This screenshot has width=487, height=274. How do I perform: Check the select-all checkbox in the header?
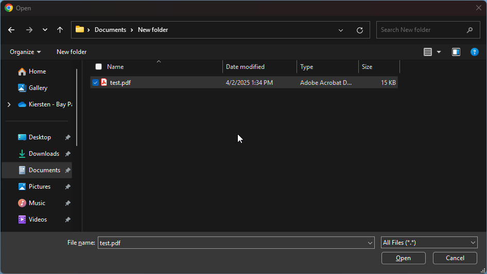[98, 67]
